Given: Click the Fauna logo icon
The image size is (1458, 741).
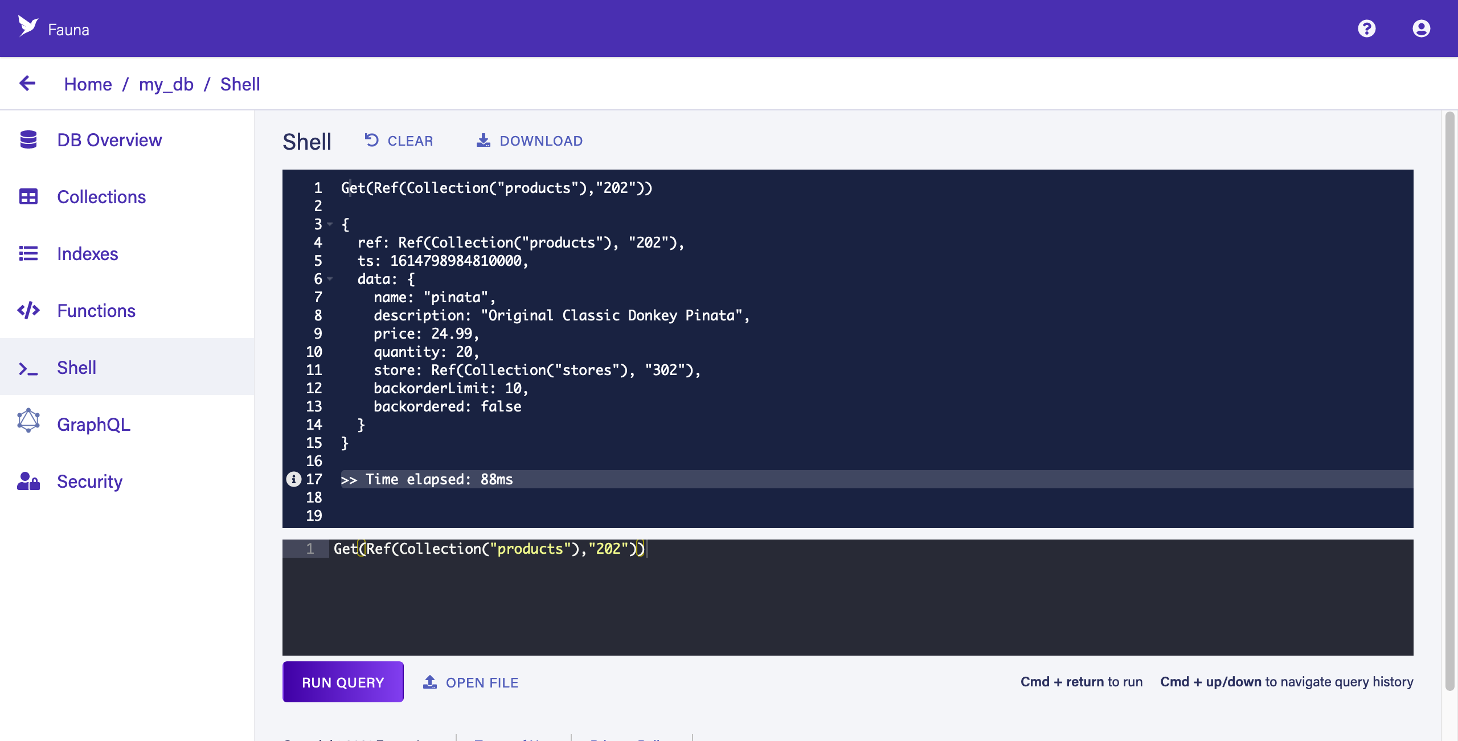Looking at the screenshot, I should tap(26, 26).
